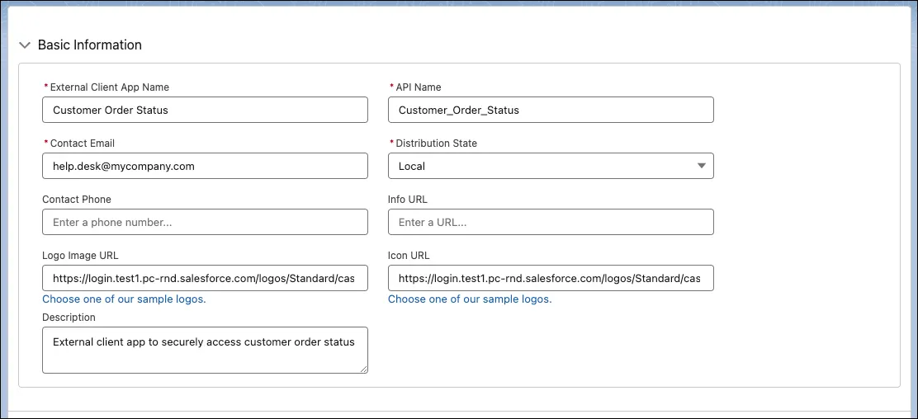Screen dimensions: 918x419
Task: Click the Description field label
Action: coord(69,318)
